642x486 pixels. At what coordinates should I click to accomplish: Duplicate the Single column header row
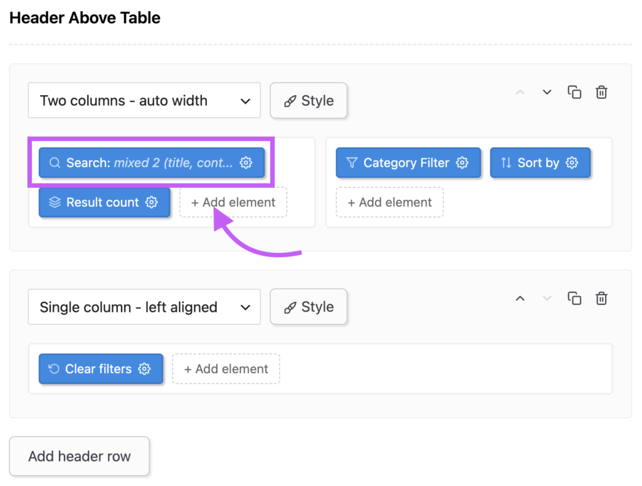(x=574, y=299)
